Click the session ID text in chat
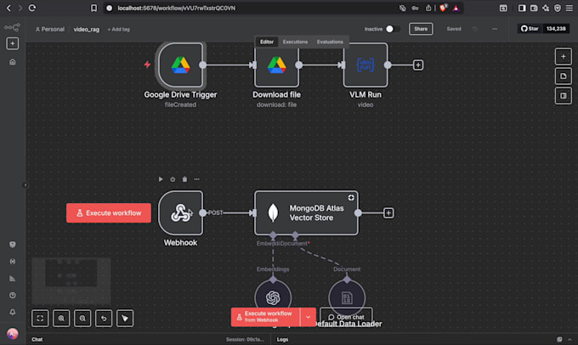The height and width of the screenshot is (345, 578). 245,339
